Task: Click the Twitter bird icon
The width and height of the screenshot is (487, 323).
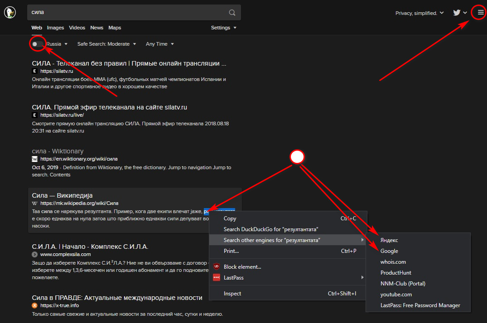Action: (457, 13)
